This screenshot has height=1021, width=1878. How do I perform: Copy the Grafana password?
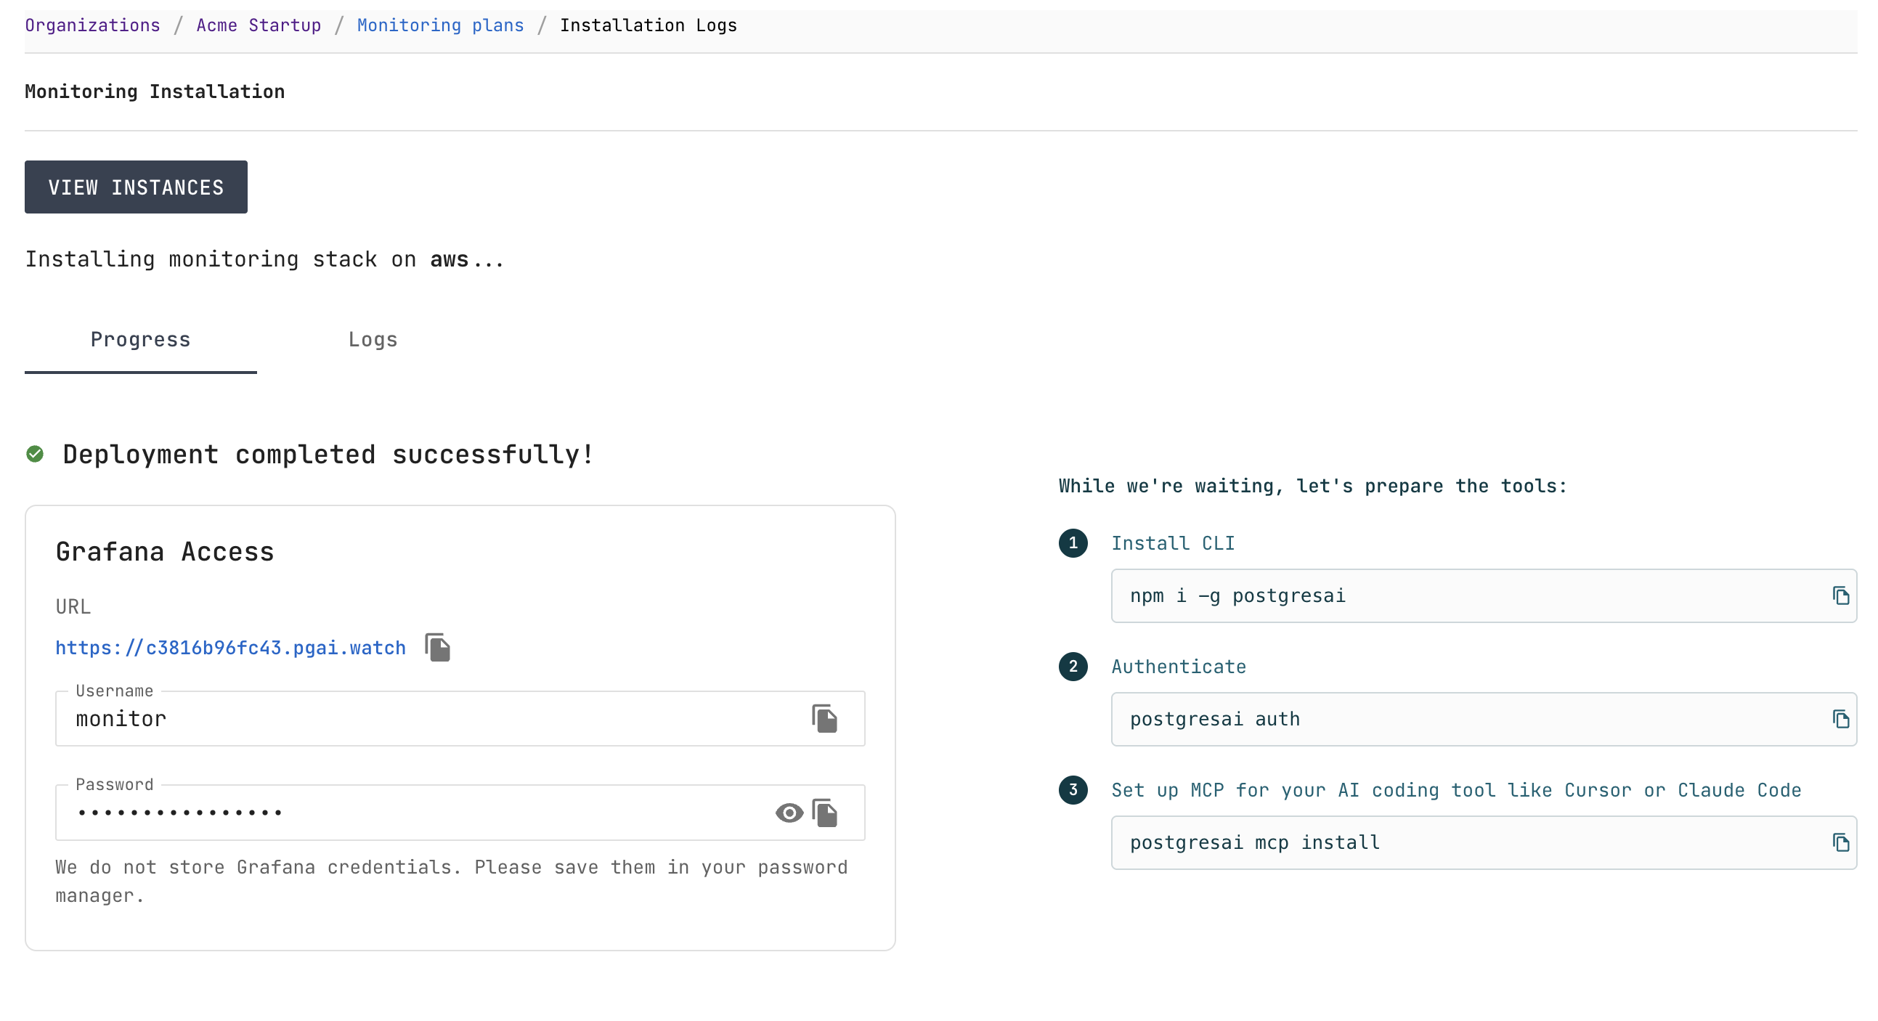824,813
